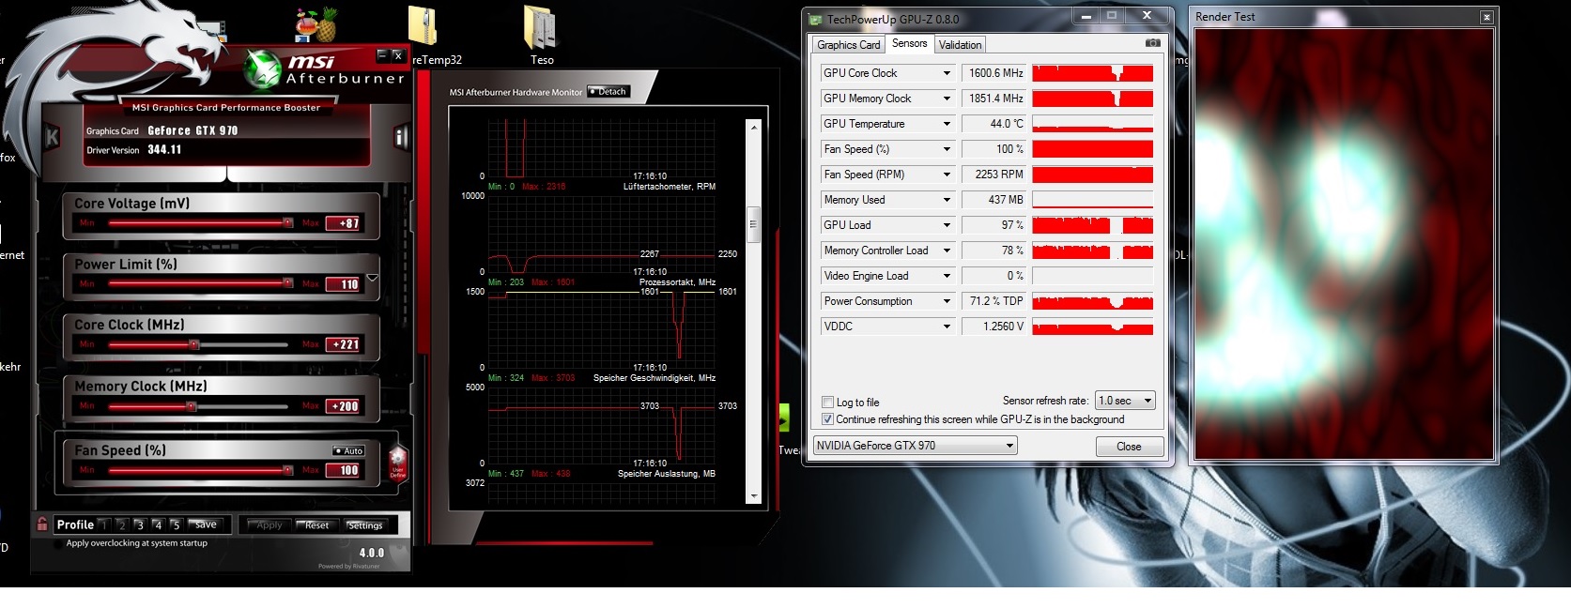Click the GPU-Z title bar icon
Screen dimensions: 1571x608
[x=816, y=18]
